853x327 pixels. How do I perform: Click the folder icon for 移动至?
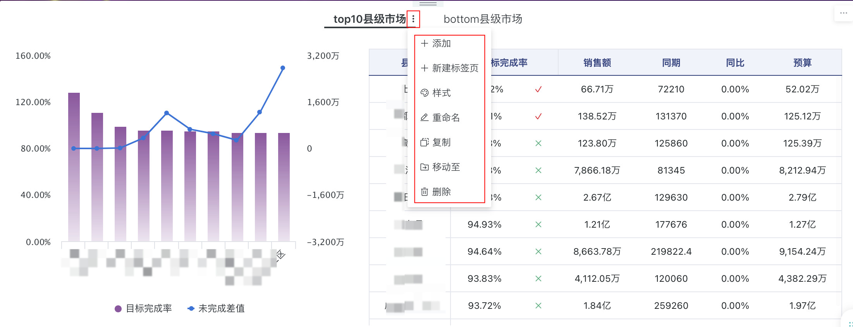tap(425, 167)
